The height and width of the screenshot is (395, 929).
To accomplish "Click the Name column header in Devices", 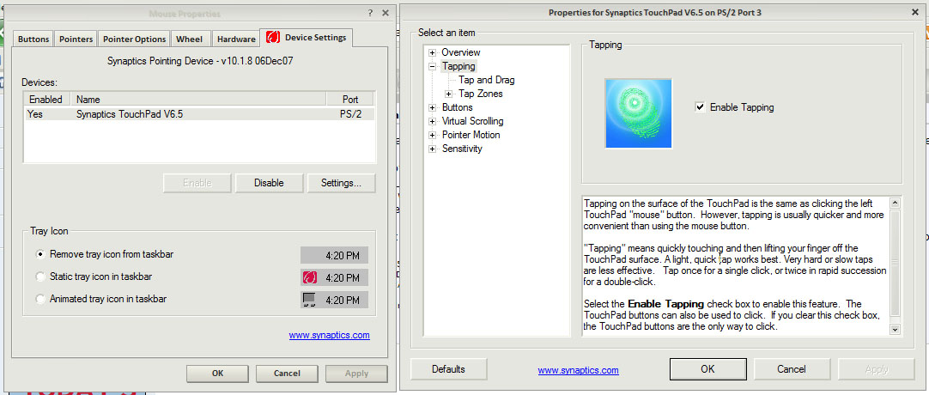I will (198, 100).
